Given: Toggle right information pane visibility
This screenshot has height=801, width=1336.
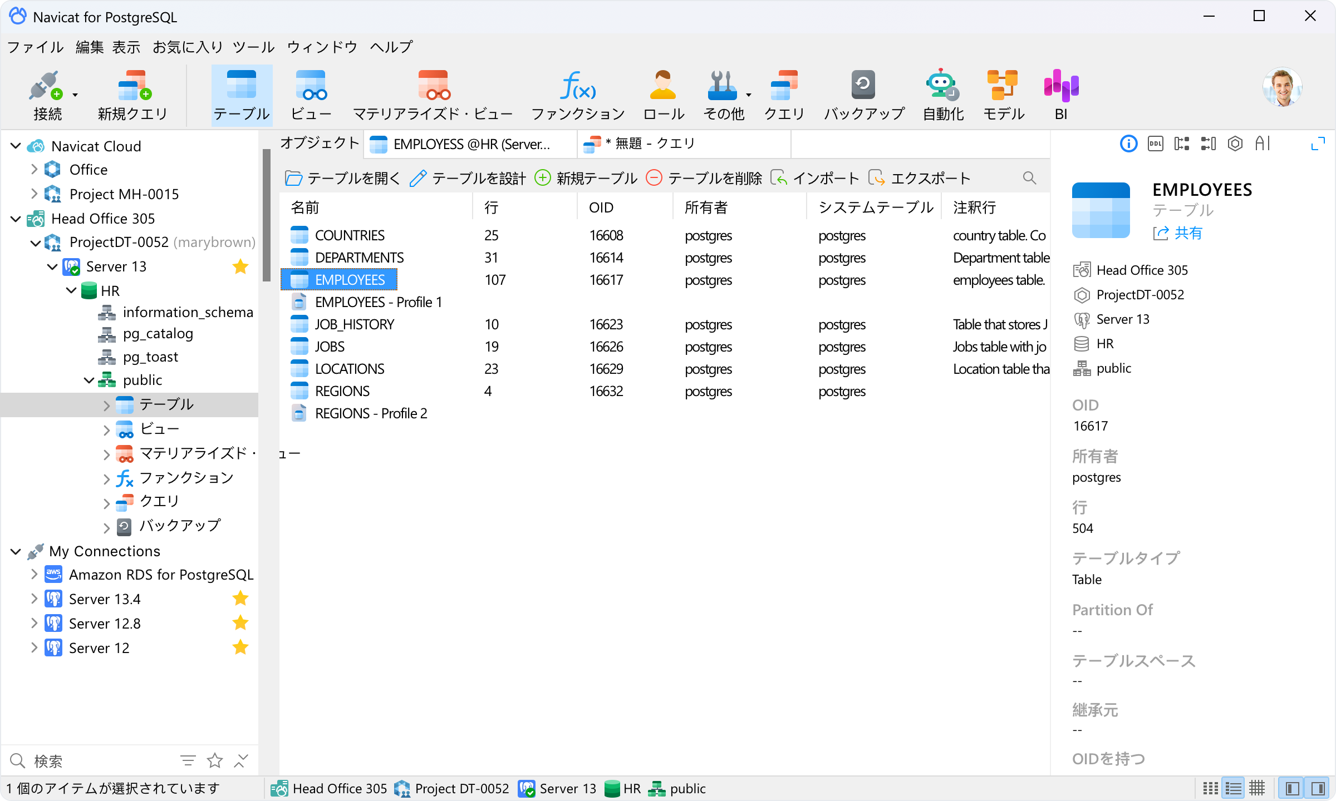Looking at the screenshot, I should [x=1318, y=788].
